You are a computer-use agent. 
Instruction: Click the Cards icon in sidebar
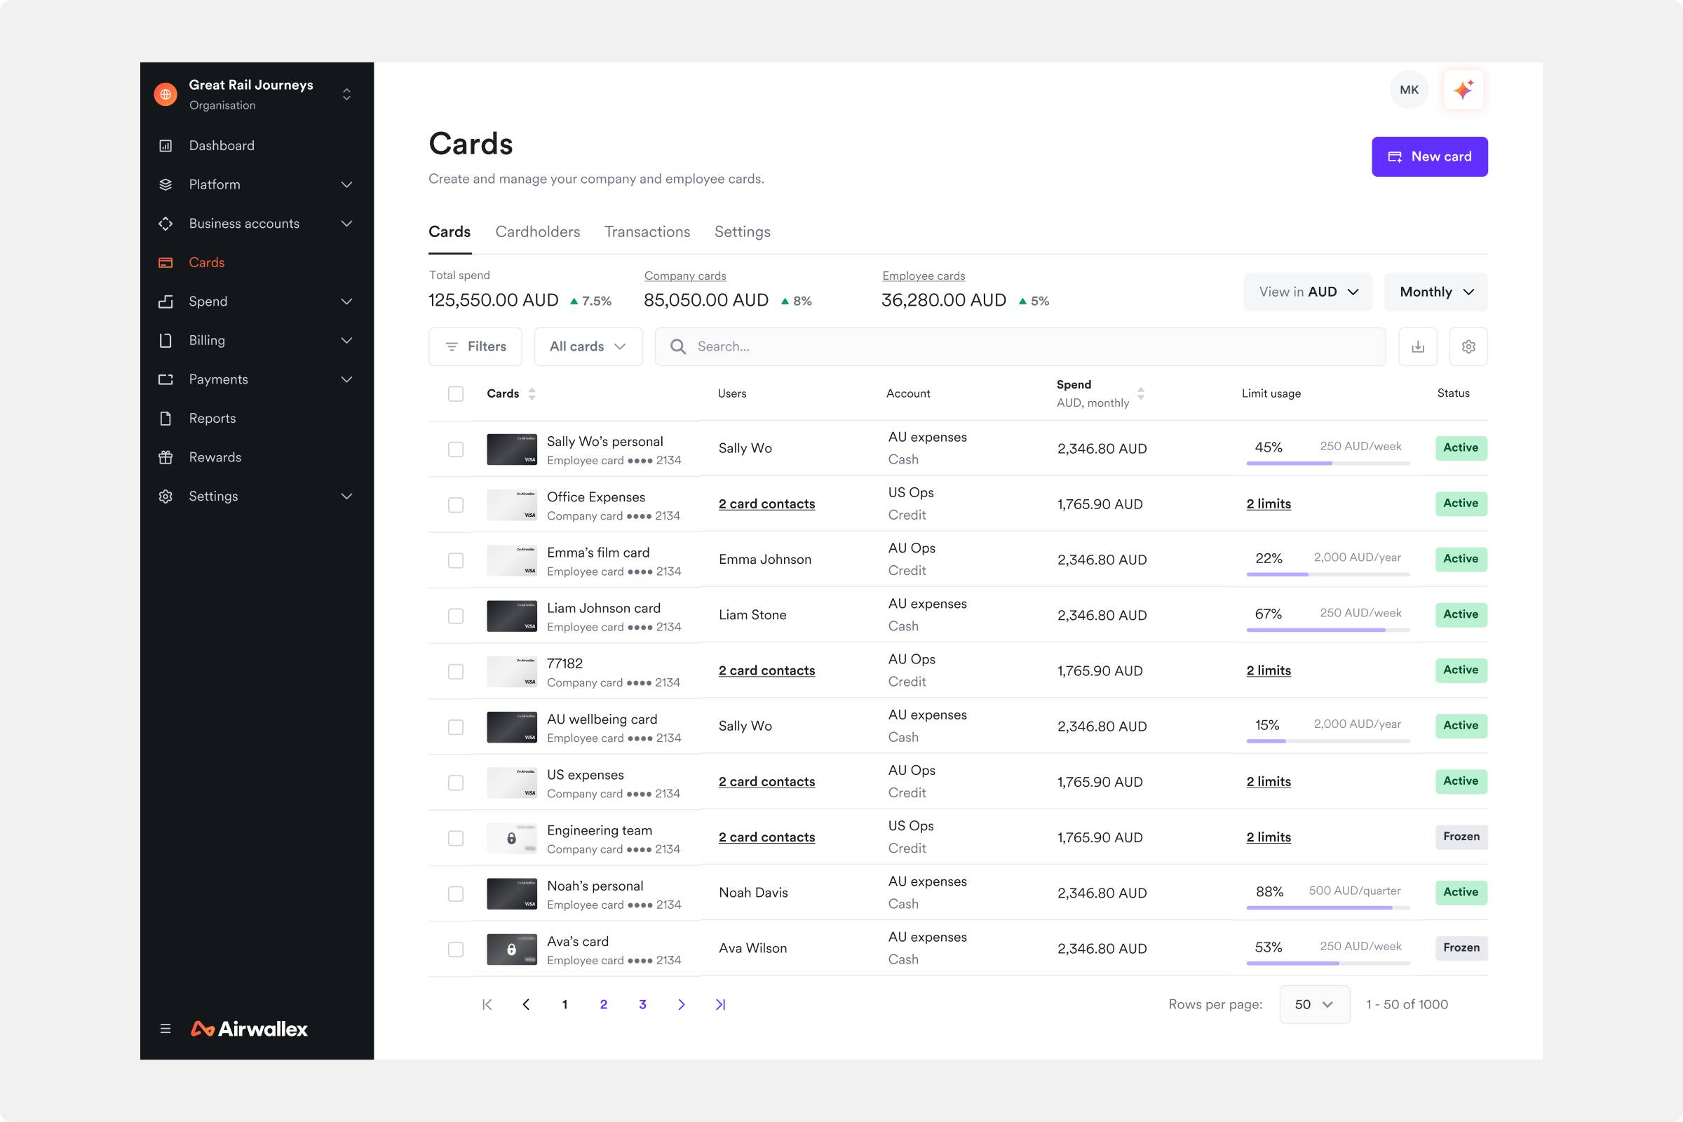click(x=165, y=262)
